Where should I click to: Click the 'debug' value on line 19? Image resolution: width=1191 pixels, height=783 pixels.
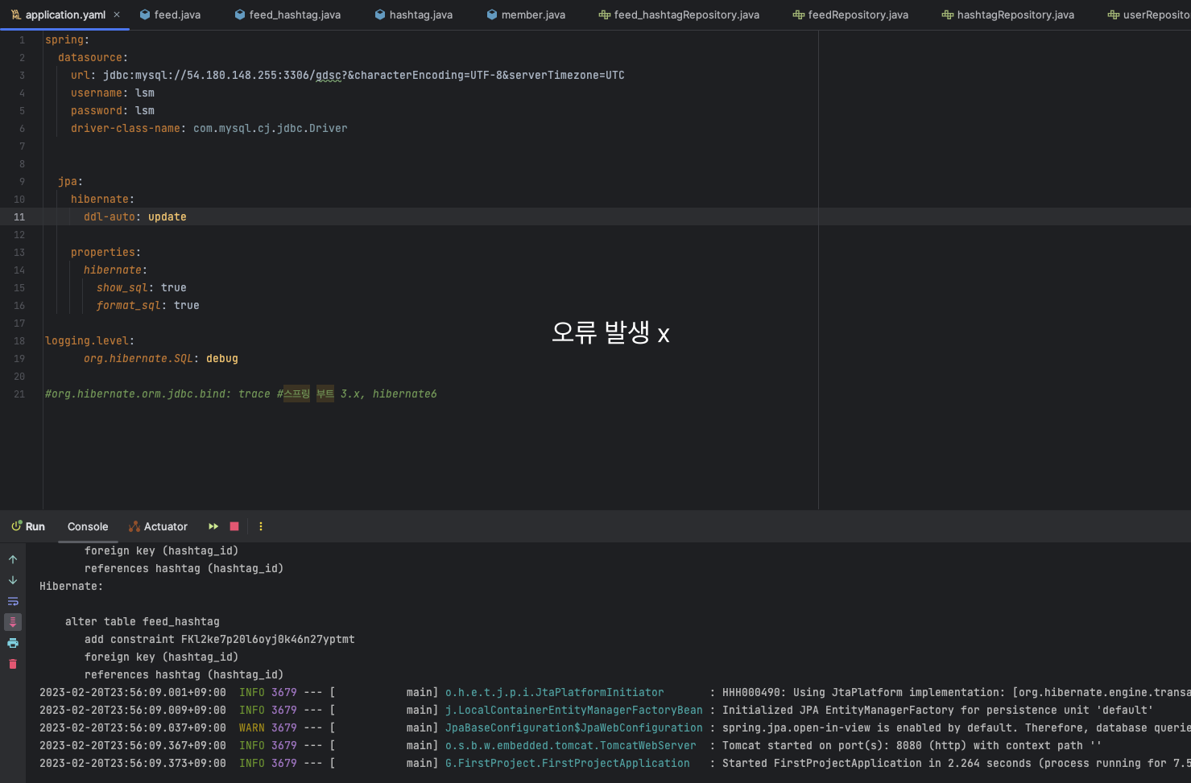(222, 359)
